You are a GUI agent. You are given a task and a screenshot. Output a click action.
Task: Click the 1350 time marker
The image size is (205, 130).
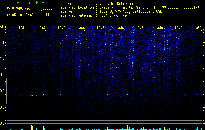click(x=198, y=28)
